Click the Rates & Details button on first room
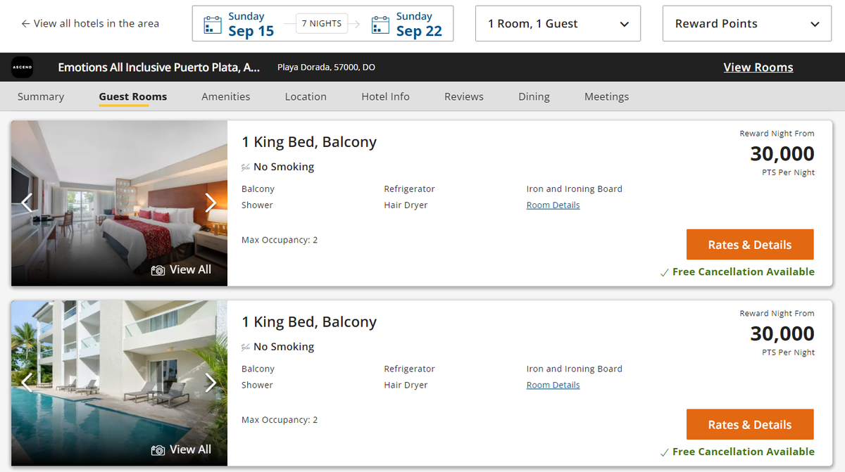This screenshot has width=845, height=472. [749, 244]
